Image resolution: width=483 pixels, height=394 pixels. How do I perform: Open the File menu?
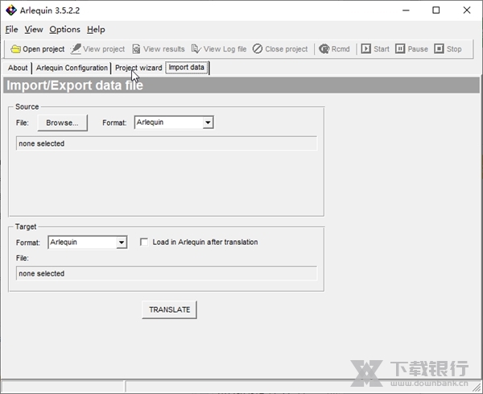pos(11,30)
